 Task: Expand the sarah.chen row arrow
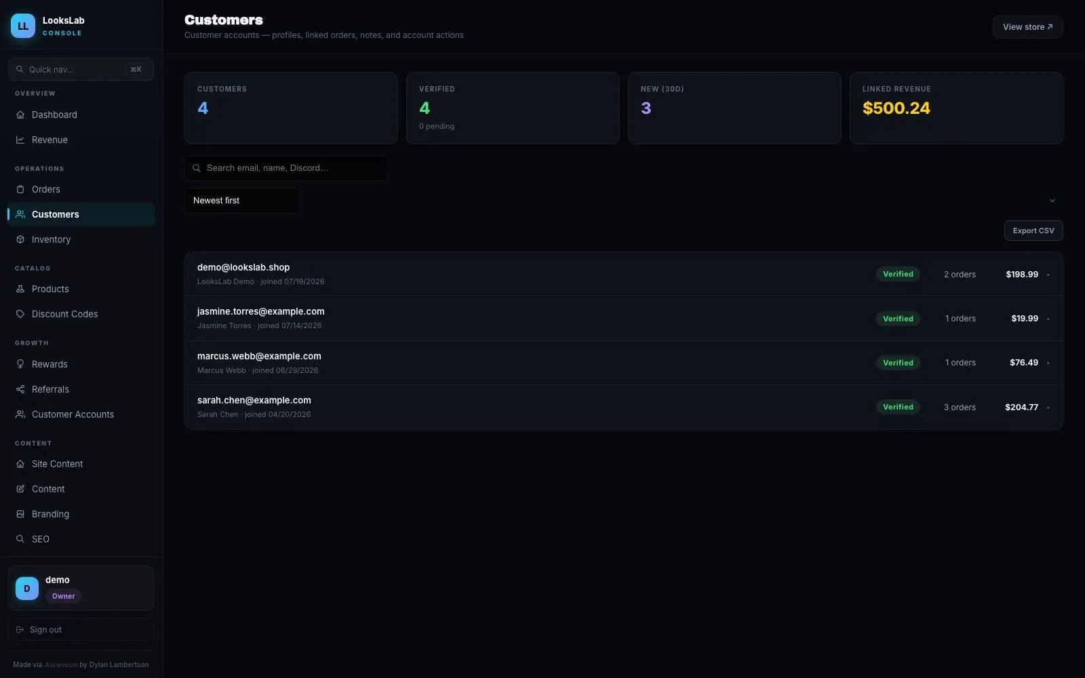click(x=1048, y=407)
